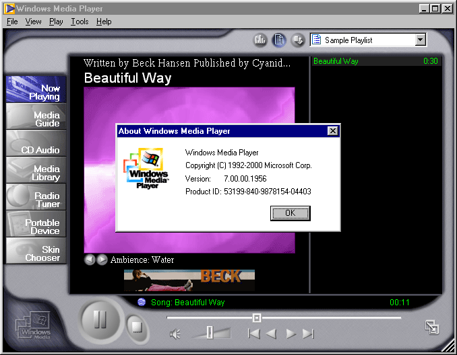Click the Windows Media Player logo in About dialog
The height and width of the screenshot is (355, 457).
point(146,169)
